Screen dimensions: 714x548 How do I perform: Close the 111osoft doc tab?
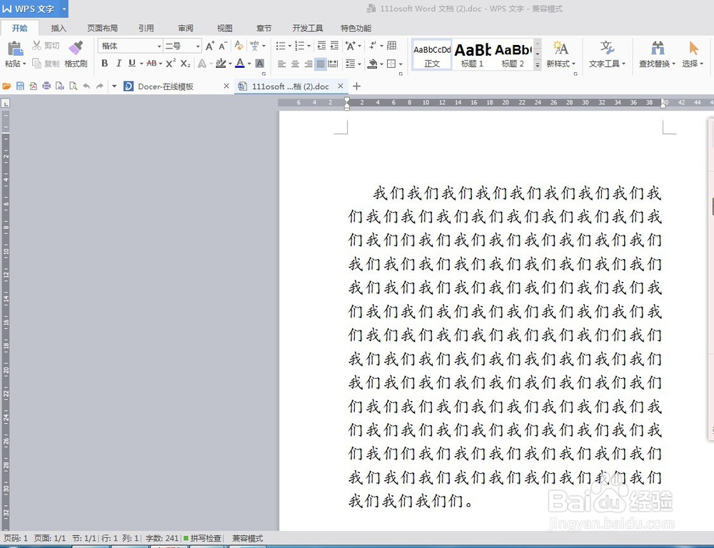click(340, 86)
